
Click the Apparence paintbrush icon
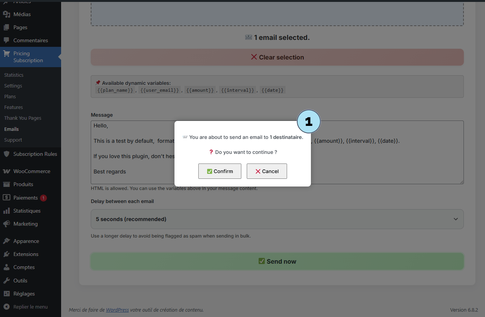pos(6,241)
